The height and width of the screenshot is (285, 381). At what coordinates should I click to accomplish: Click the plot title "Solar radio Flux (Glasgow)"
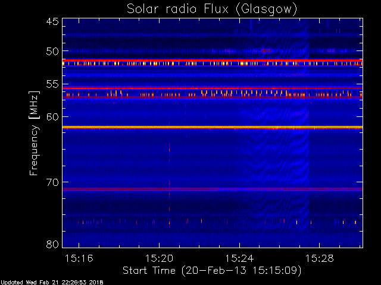[x=212, y=9]
